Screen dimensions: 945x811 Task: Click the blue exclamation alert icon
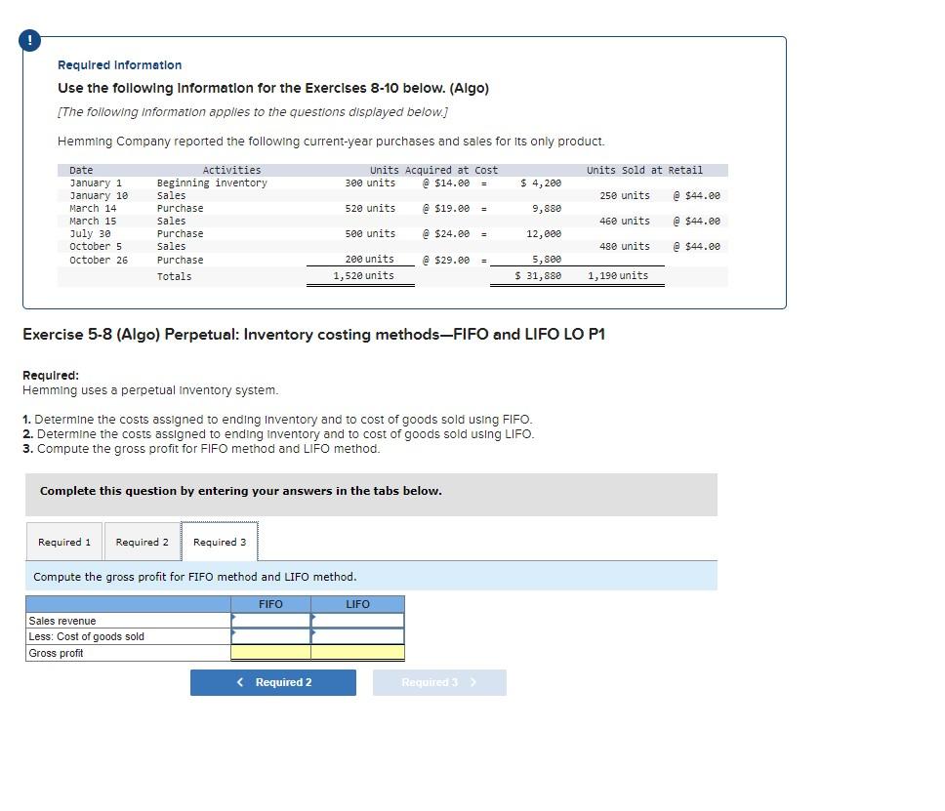point(29,40)
